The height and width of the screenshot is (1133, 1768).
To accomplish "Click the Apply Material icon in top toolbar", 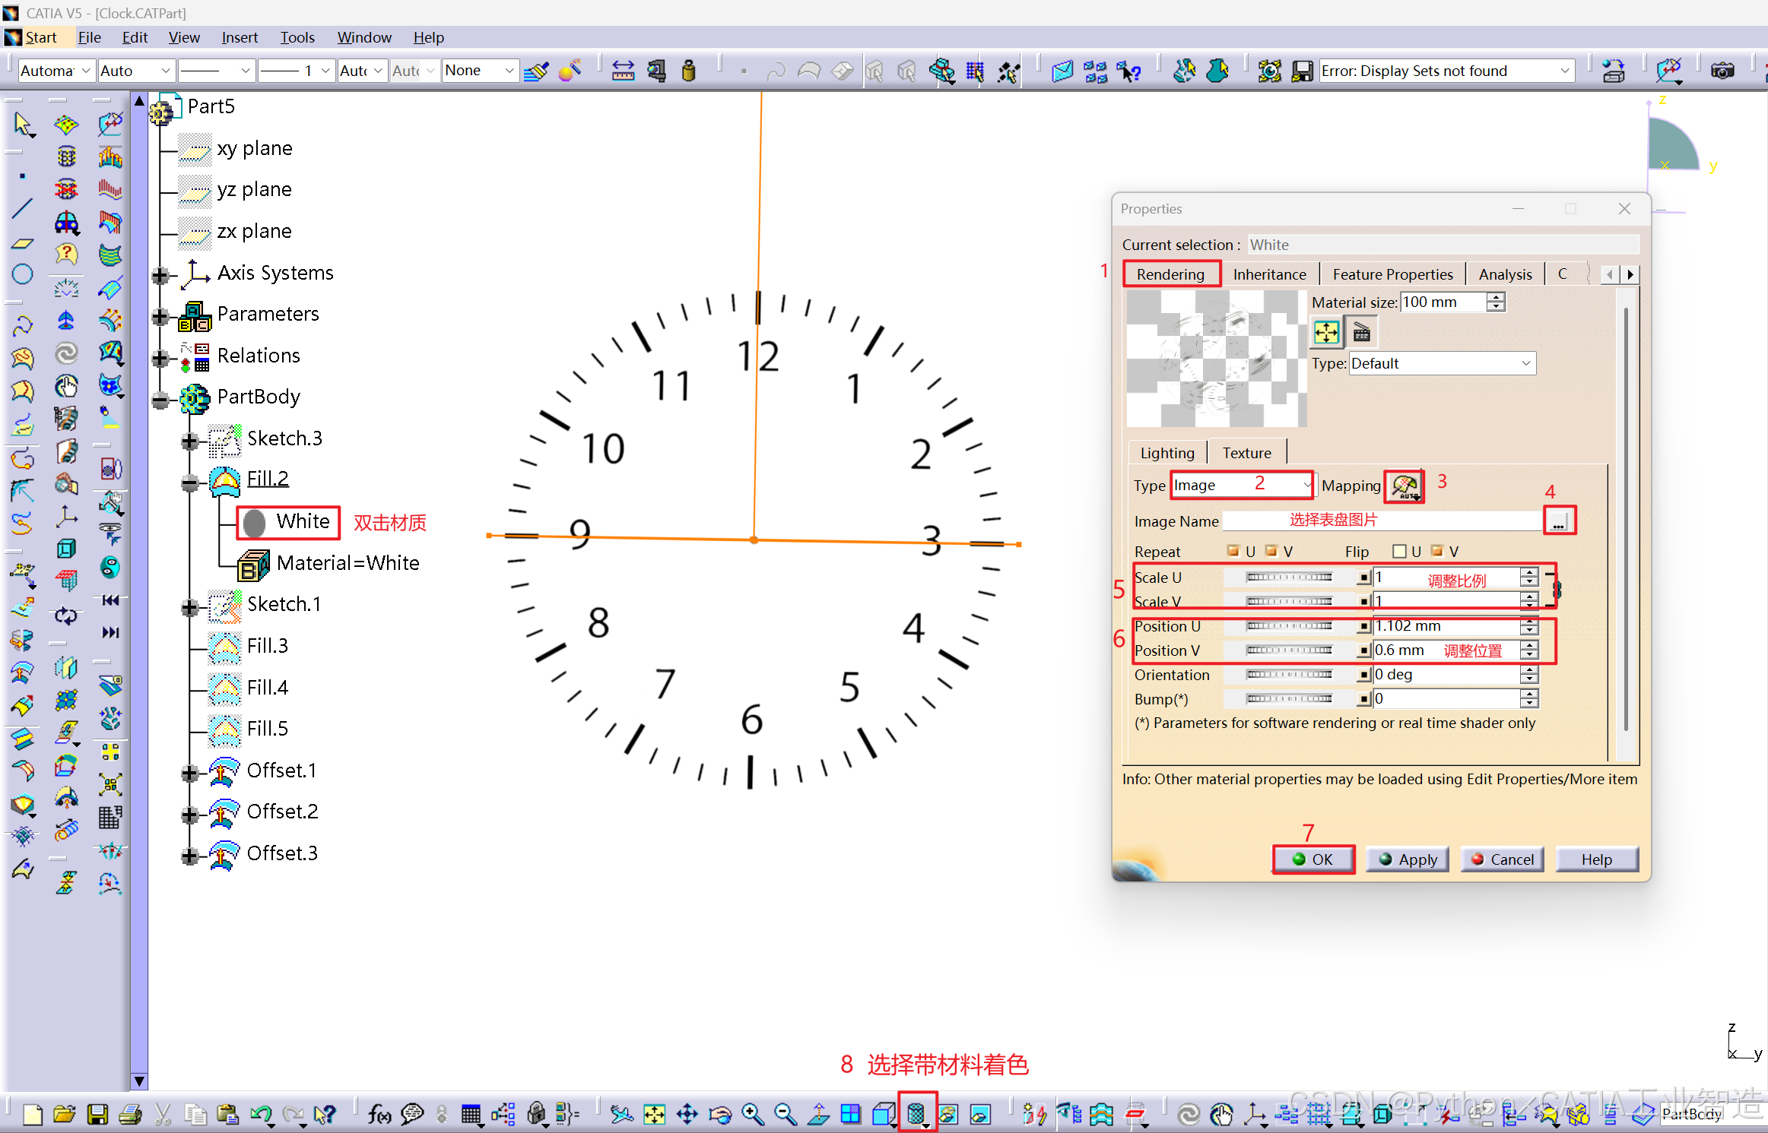I will coord(570,71).
